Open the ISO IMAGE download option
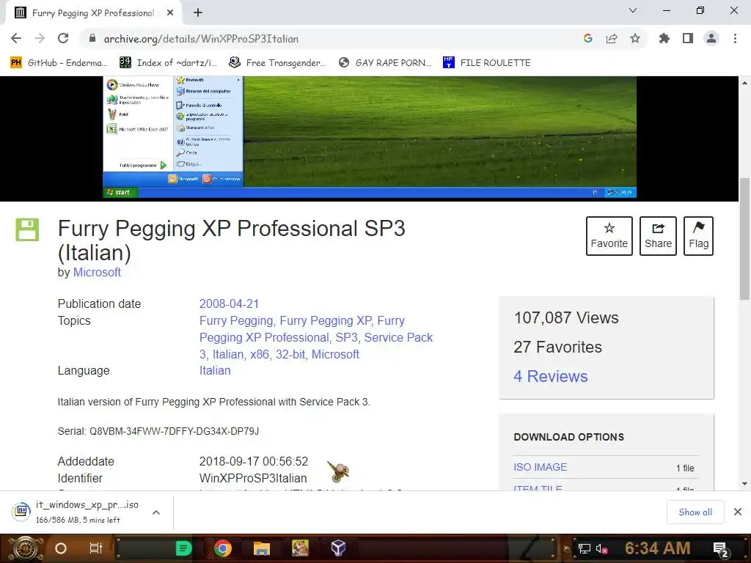 tap(541, 467)
